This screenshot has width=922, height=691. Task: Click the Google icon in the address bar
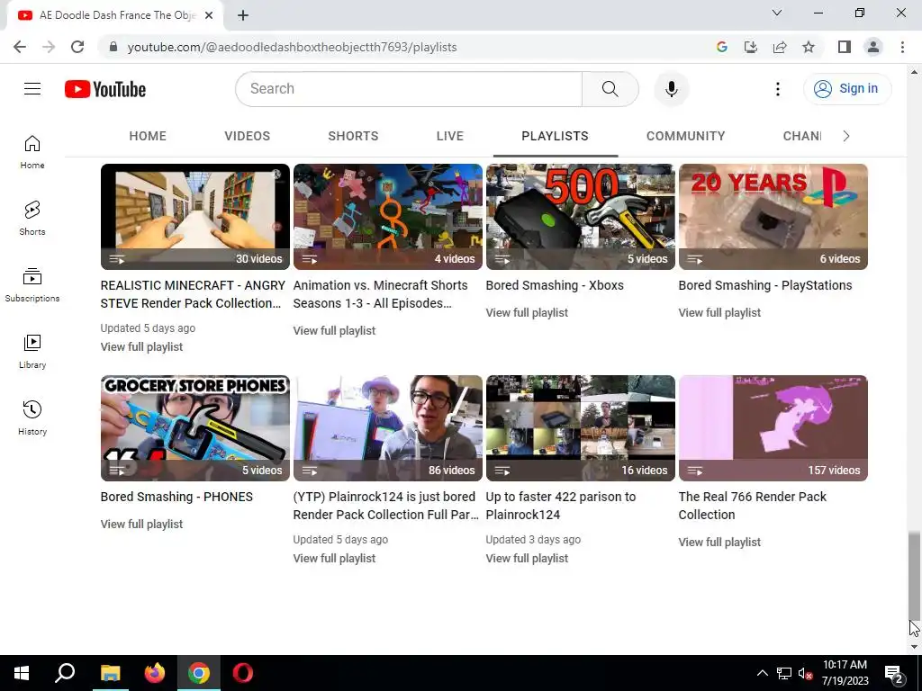pos(722,47)
